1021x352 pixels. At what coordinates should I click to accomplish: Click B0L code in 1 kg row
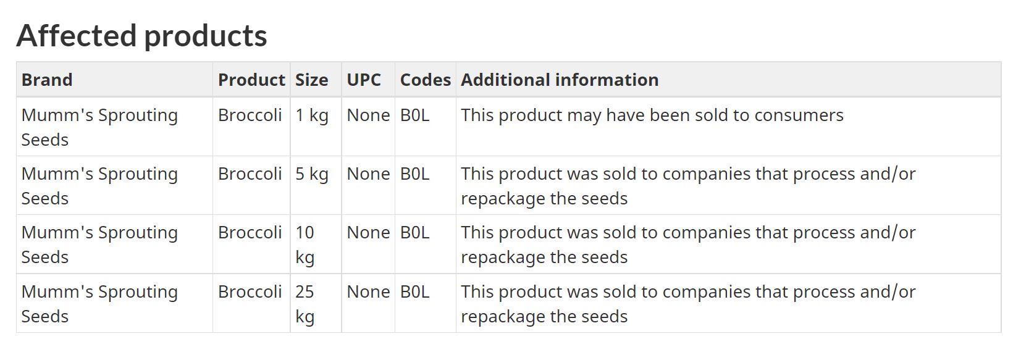click(414, 115)
